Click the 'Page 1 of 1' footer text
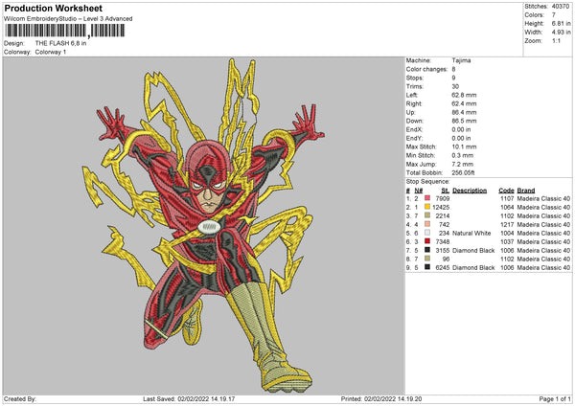575x406 pixels. tap(555, 398)
